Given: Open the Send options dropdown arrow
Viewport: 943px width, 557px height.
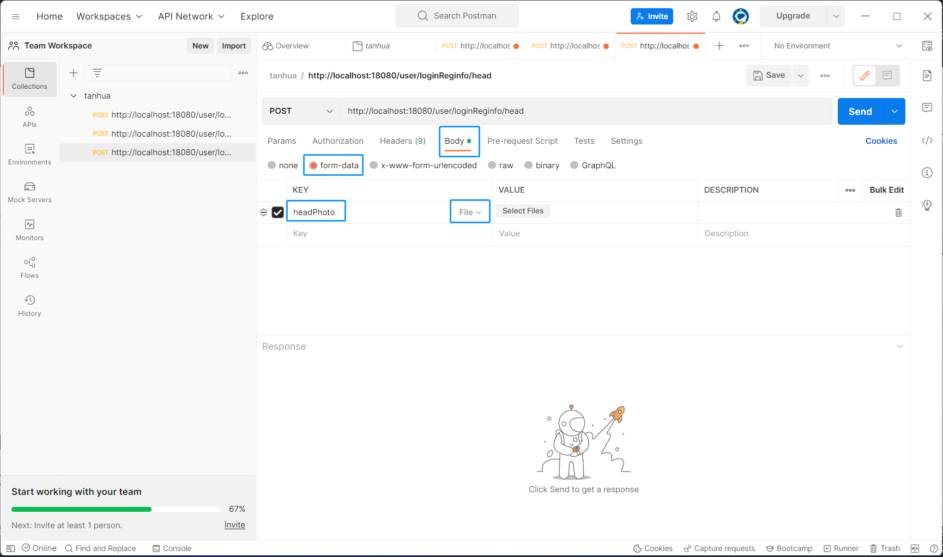Looking at the screenshot, I should 894,111.
